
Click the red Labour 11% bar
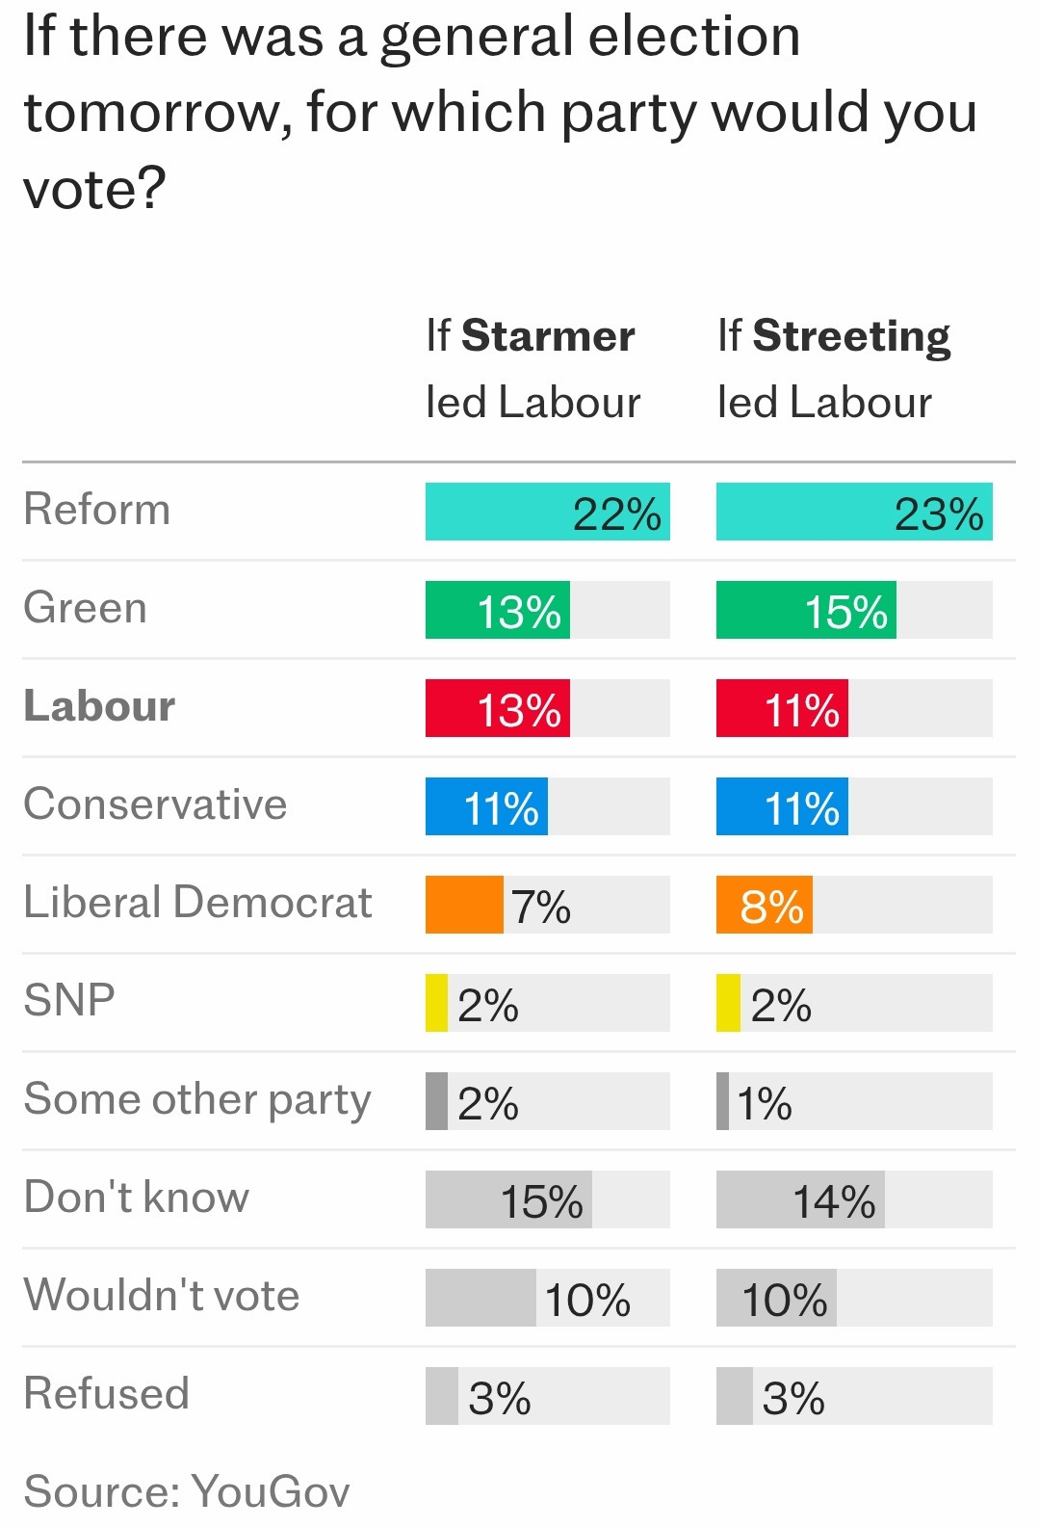pyautogui.click(x=781, y=708)
